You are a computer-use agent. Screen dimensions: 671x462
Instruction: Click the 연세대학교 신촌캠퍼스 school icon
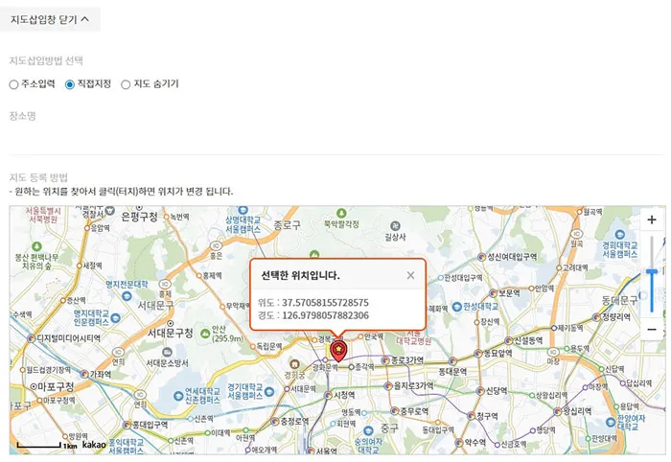click(x=178, y=396)
